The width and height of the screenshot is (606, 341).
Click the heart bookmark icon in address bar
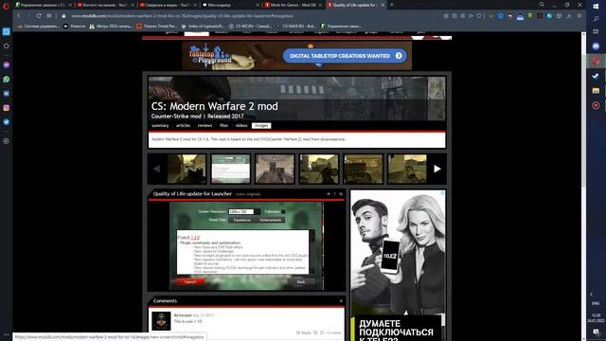[x=479, y=16]
